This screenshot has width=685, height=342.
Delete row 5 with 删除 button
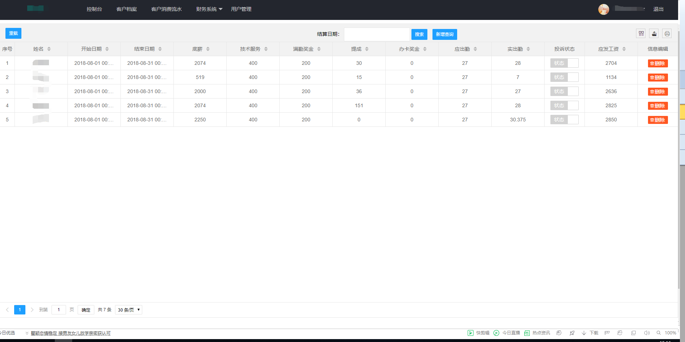tap(658, 120)
